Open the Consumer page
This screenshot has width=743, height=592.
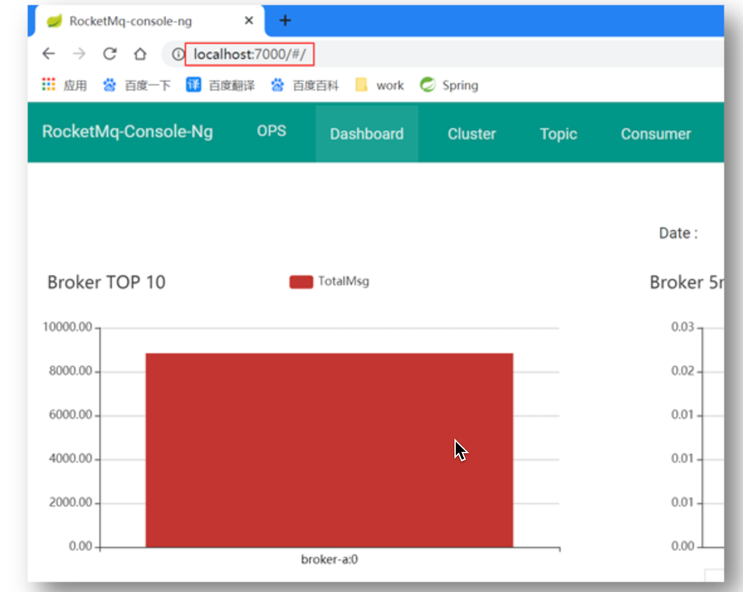point(656,134)
